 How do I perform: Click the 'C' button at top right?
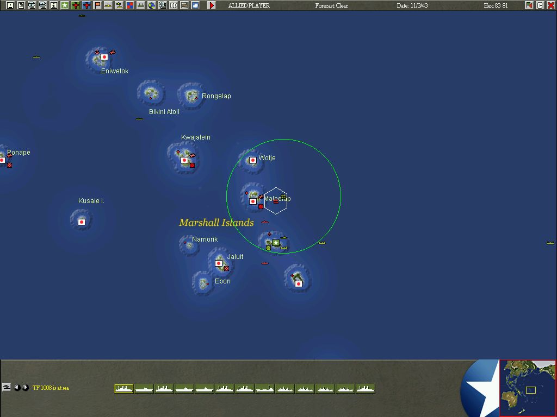(540, 5)
